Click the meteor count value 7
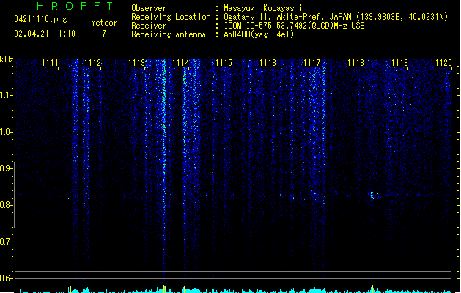 [104, 34]
